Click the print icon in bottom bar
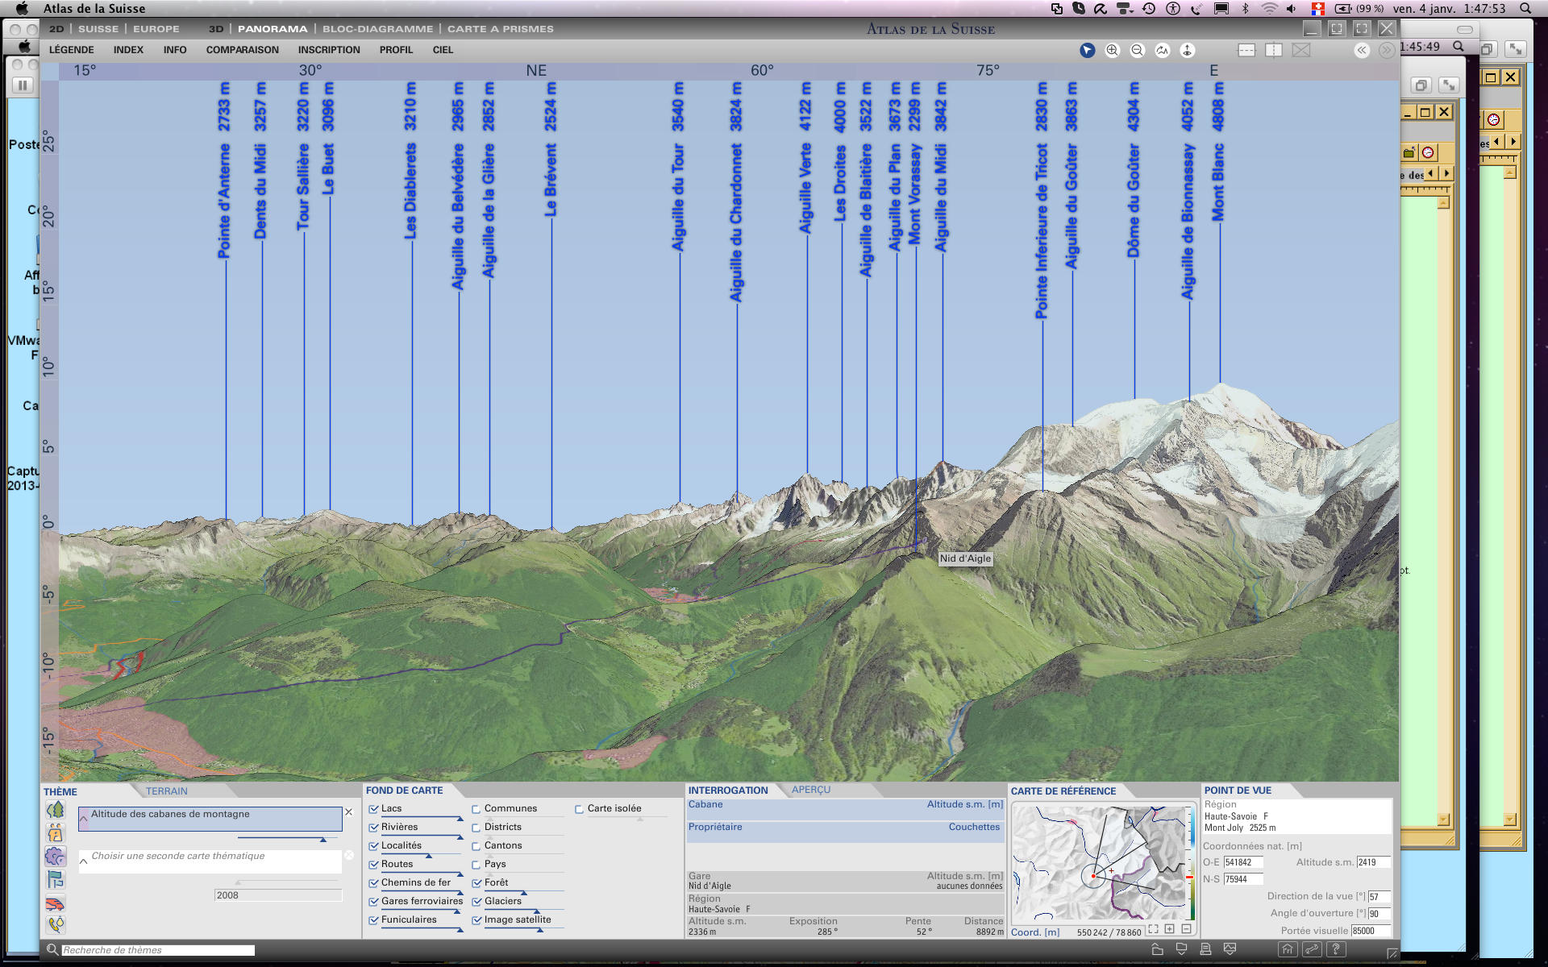 pyautogui.click(x=1205, y=949)
